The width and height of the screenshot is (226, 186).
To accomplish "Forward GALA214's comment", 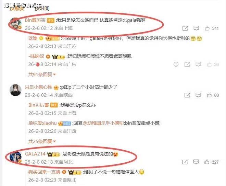I will [185, 162].
